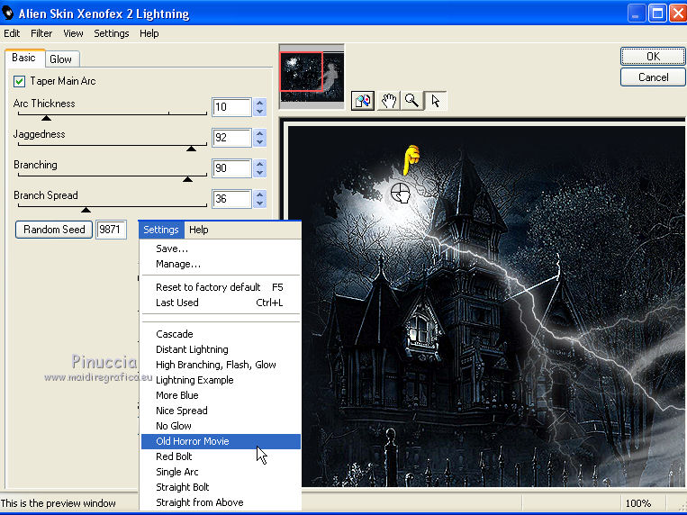Viewport: 687px width, 515px height.
Task: Open the top menu bar Help menu
Action: point(149,33)
